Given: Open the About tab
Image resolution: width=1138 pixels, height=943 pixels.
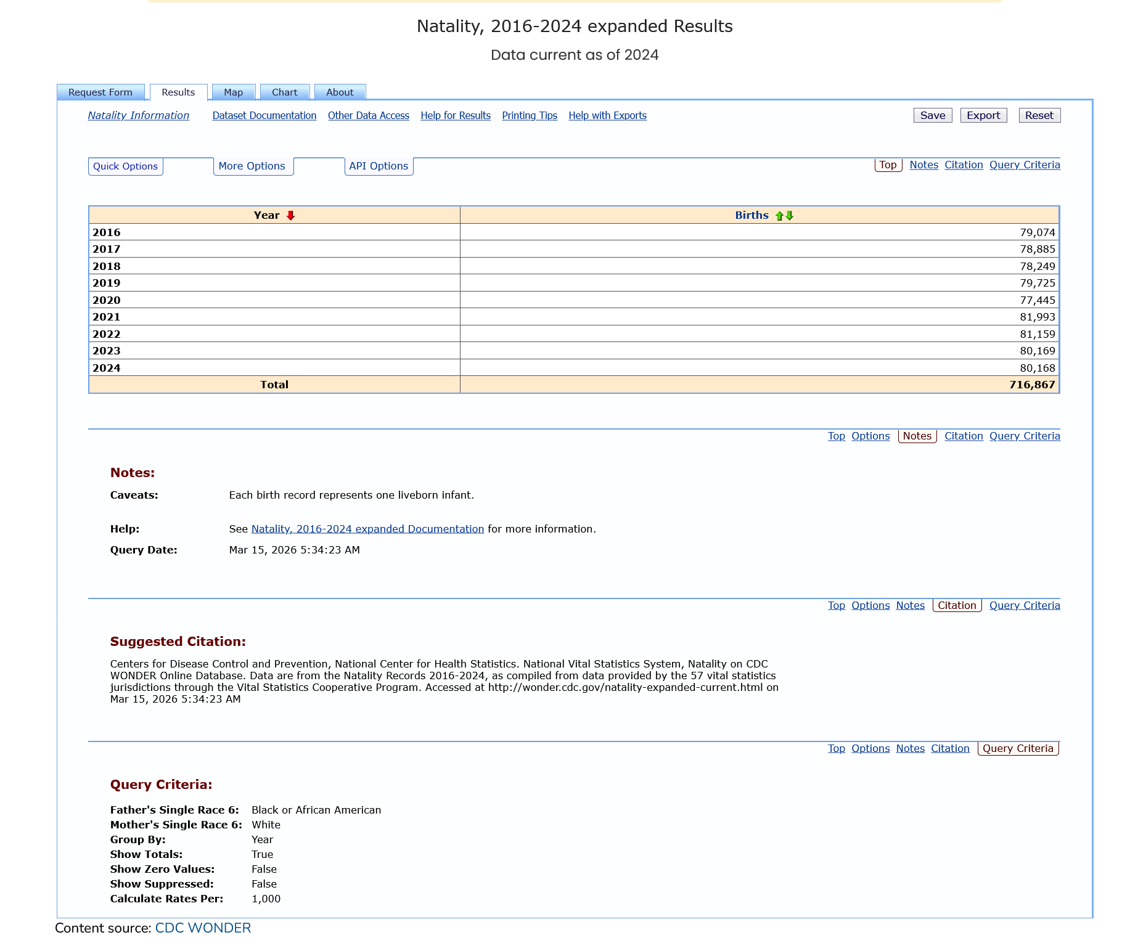Looking at the screenshot, I should [x=340, y=92].
